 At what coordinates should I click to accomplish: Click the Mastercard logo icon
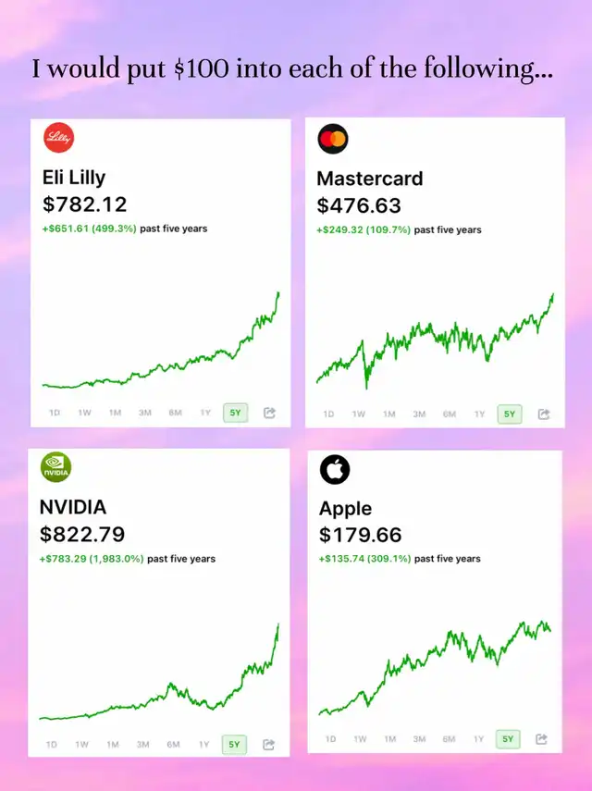point(332,140)
